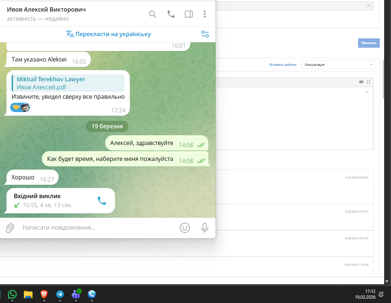Select the Хорошо message

coord(32,178)
